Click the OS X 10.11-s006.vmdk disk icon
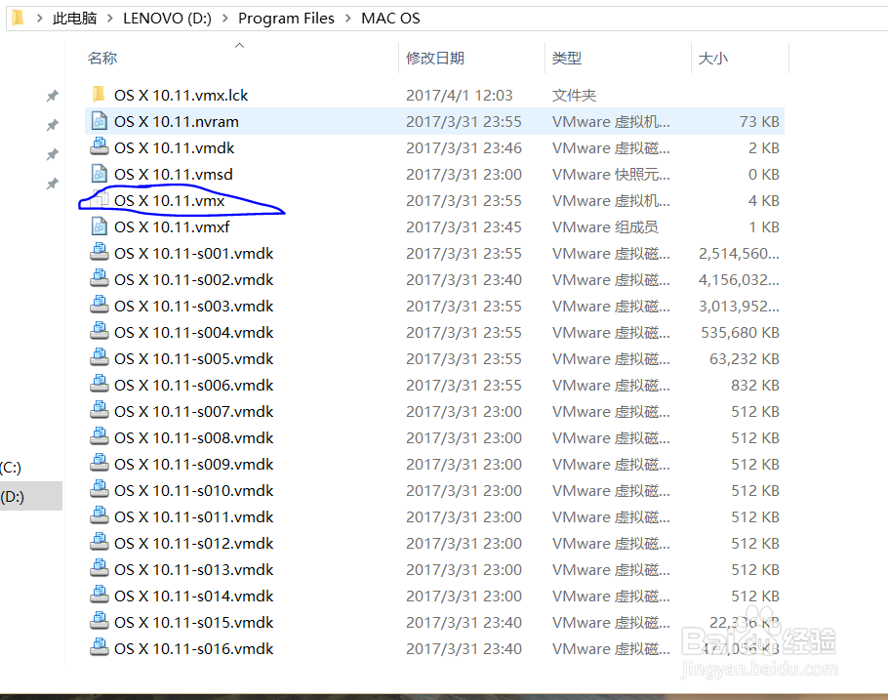Viewport: 888px width, 700px height. 100,385
